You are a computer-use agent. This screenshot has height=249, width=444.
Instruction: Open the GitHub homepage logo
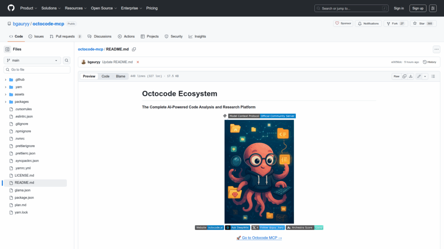point(11,8)
